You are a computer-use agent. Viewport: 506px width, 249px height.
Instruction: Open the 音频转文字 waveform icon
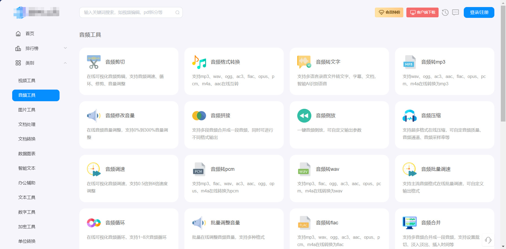304,62
